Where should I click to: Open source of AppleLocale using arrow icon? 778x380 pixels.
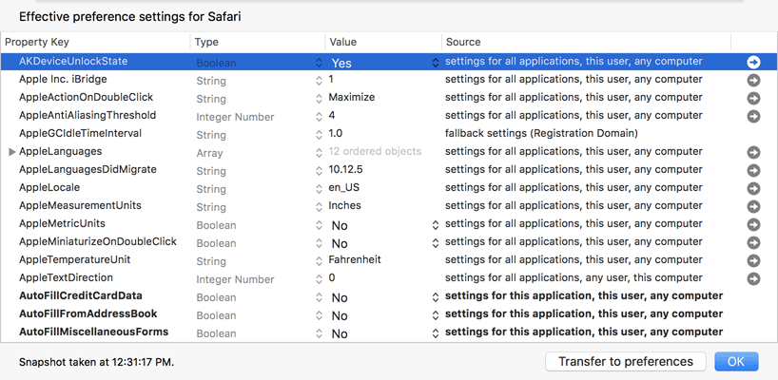coord(753,189)
